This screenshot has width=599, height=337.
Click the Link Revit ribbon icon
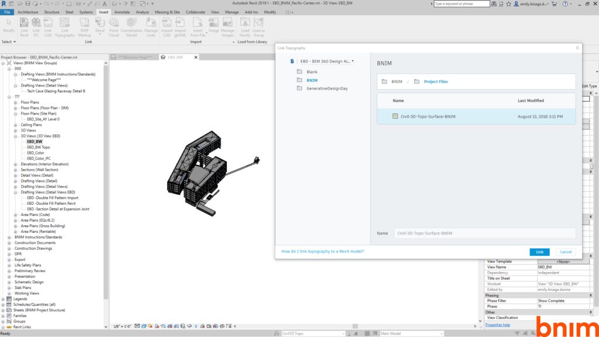pyautogui.click(x=24, y=25)
